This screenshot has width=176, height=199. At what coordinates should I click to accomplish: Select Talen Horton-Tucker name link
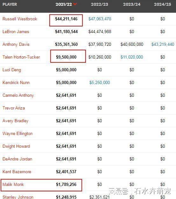click(x=21, y=57)
